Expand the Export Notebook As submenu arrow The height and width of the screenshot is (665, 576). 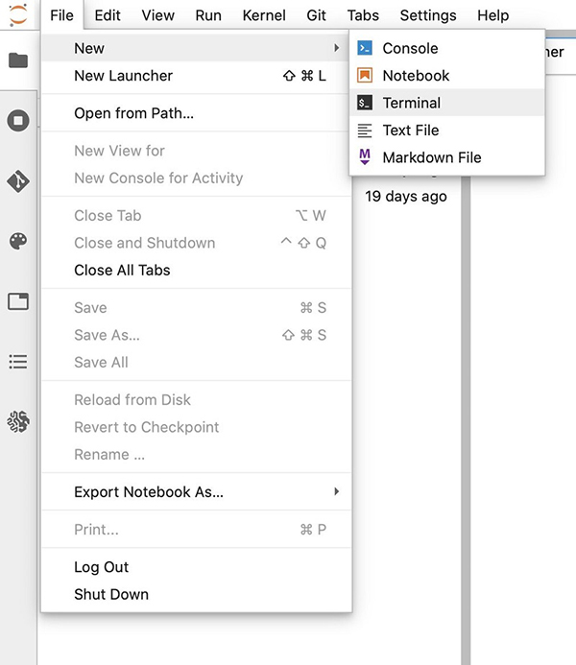337,491
